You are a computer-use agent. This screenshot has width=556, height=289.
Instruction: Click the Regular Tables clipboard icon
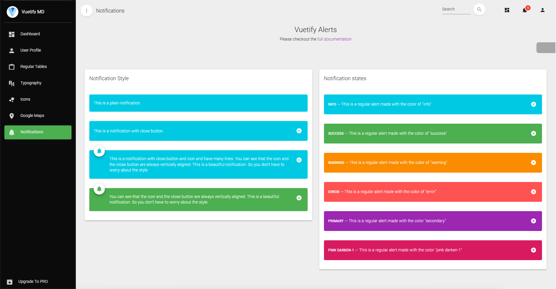tap(12, 67)
